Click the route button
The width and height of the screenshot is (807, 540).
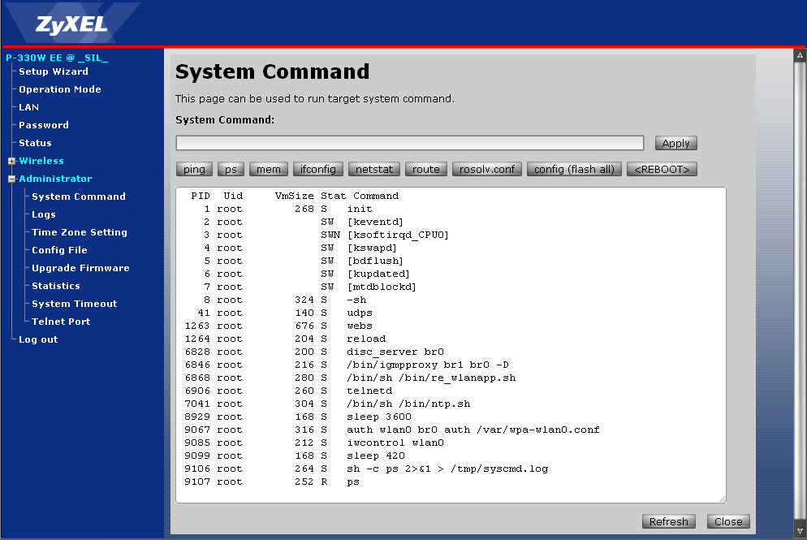(426, 170)
